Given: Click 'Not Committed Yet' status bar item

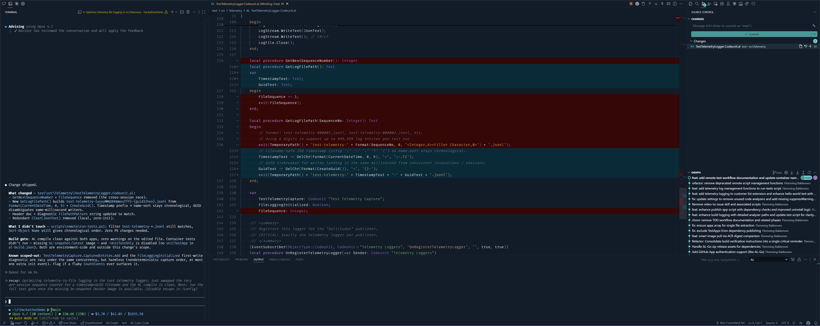Looking at the screenshot, I should pos(731,323).
